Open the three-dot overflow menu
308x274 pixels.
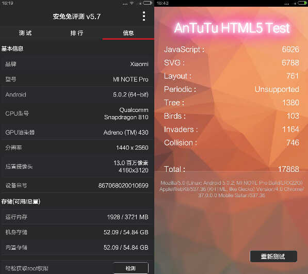[144, 16]
